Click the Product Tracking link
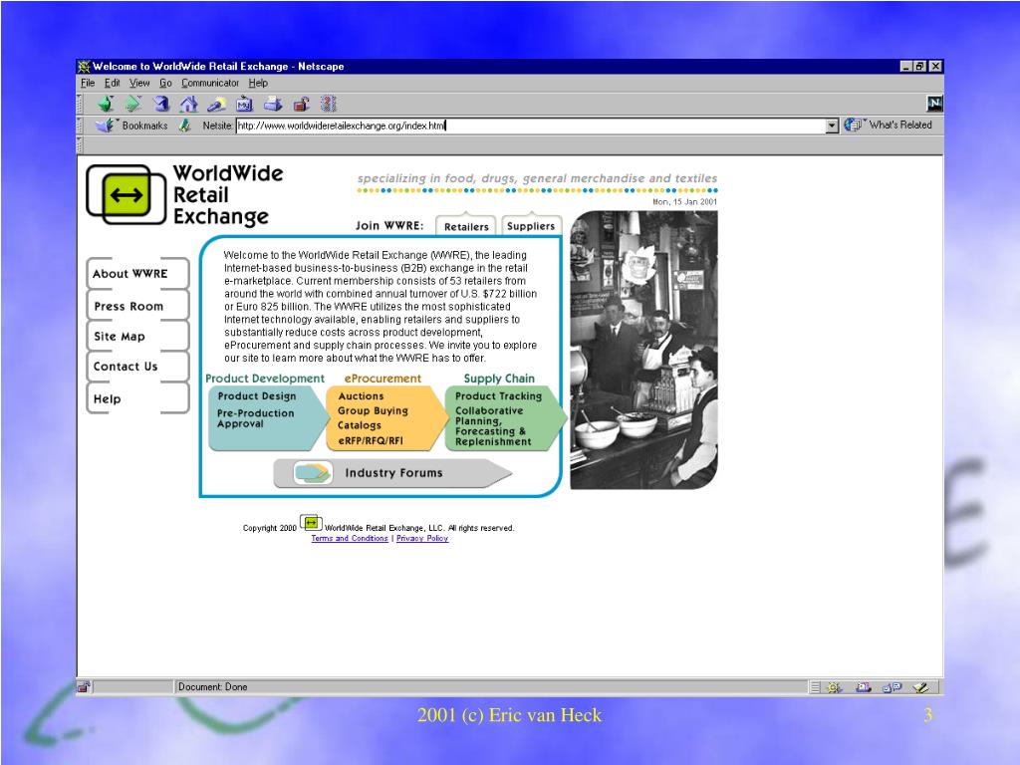 [498, 396]
